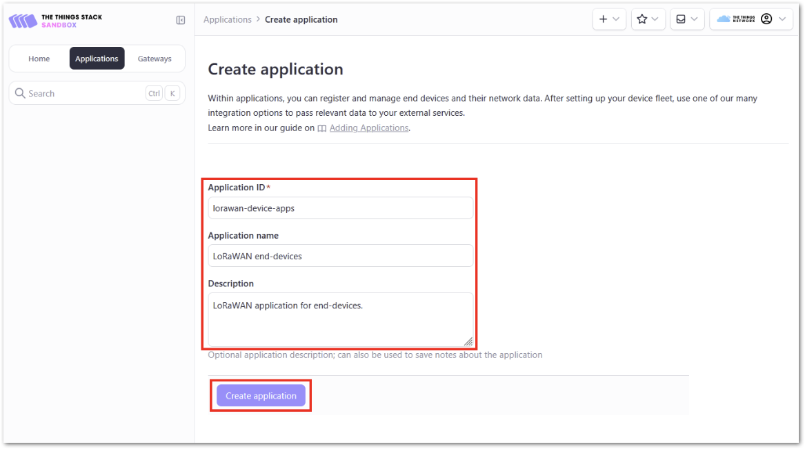Click the search magnifier icon
Image resolution: width=805 pixels, height=449 pixels.
20,92
